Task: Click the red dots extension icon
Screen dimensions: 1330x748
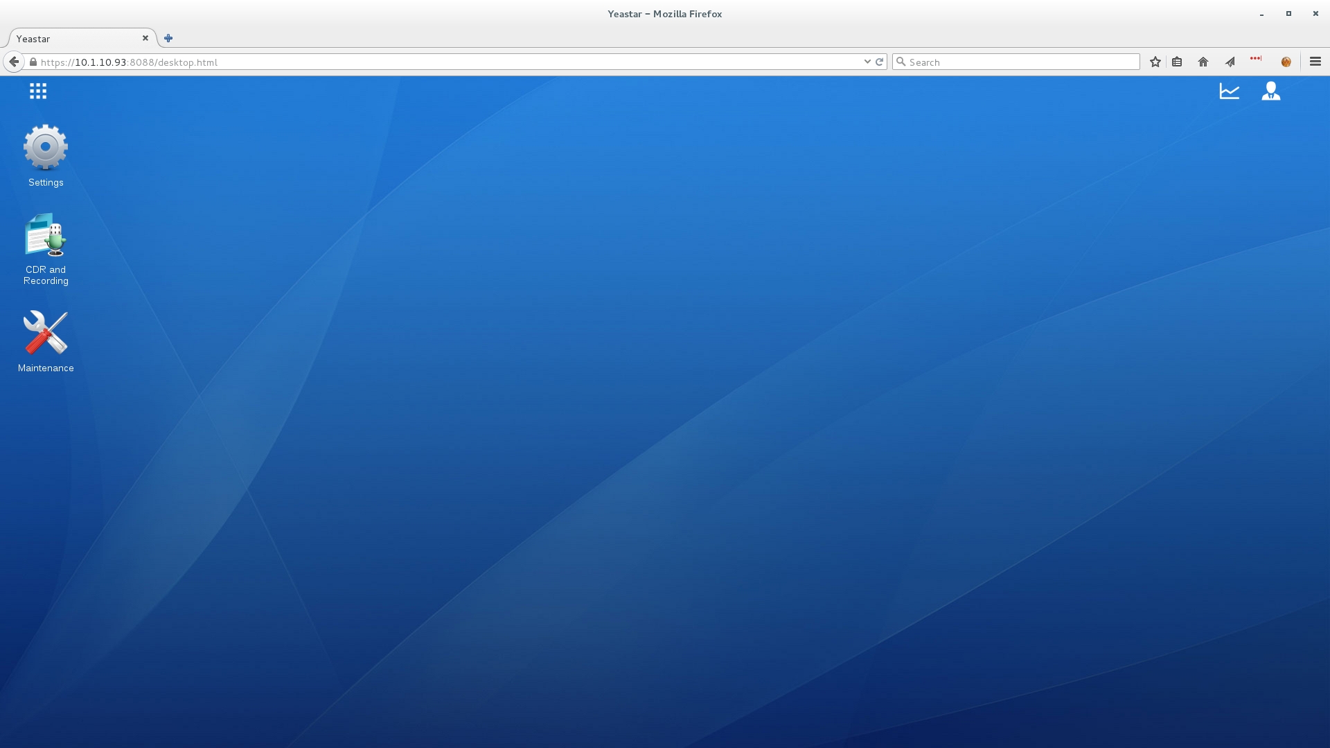Action: click(x=1256, y=59)
